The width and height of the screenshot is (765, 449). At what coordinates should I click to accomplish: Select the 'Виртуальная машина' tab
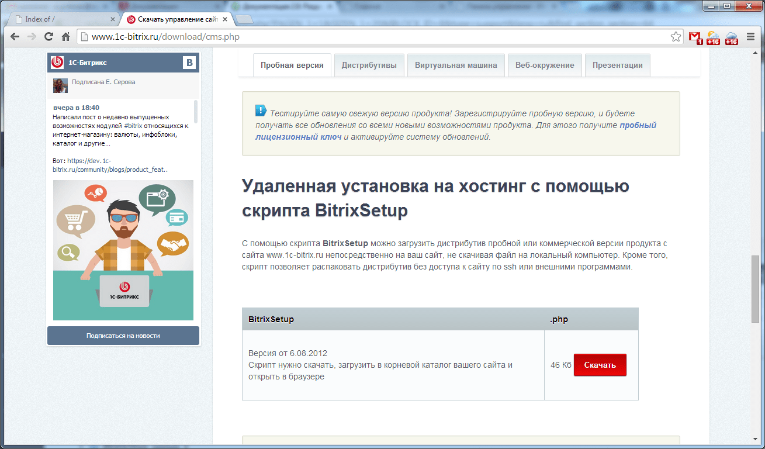point(456,65)
